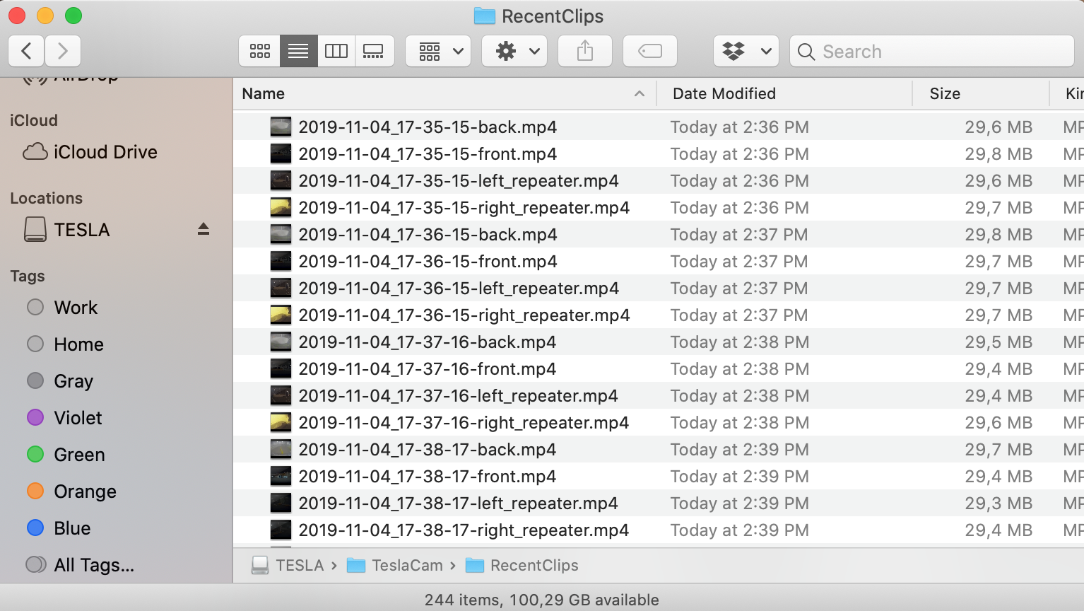This screenshot has width=1084, height=611.
Task: Select the Gray tag dot
Action: pyautogui.click(x=35, y=380)
